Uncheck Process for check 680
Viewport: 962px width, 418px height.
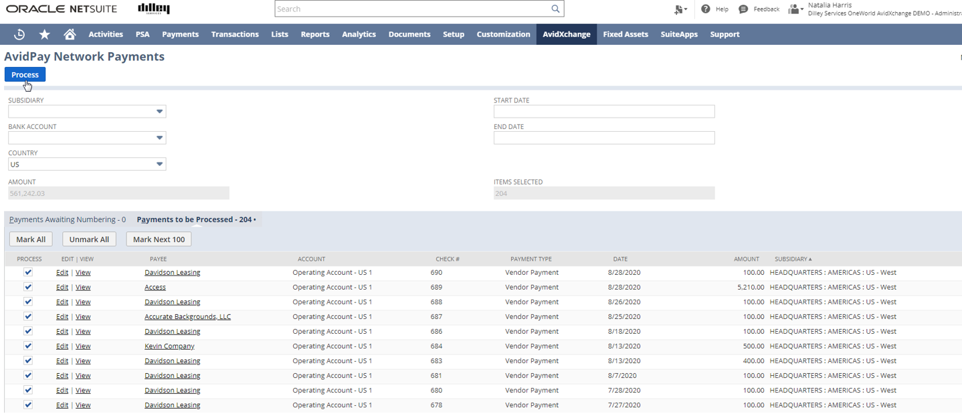(x=28, y=390)
